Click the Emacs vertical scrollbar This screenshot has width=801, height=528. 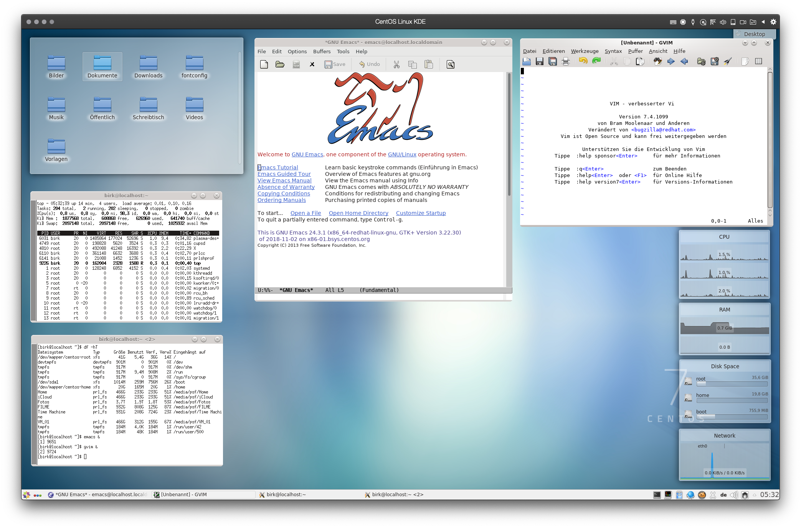509,179
